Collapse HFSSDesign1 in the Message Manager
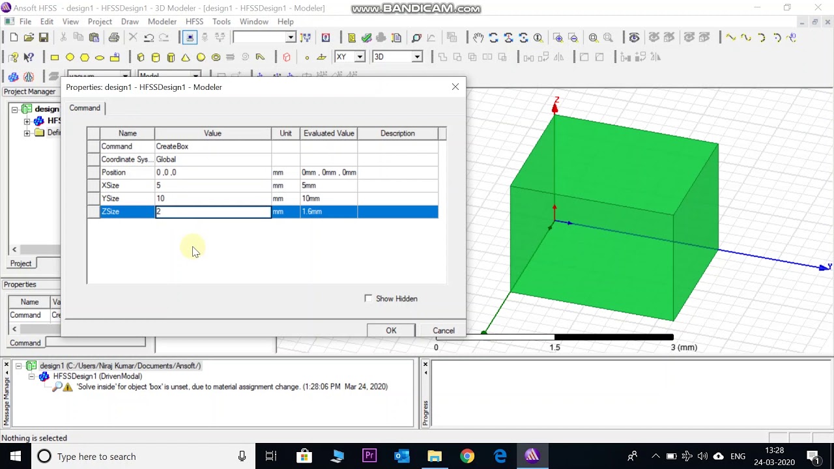 [31, 377]
